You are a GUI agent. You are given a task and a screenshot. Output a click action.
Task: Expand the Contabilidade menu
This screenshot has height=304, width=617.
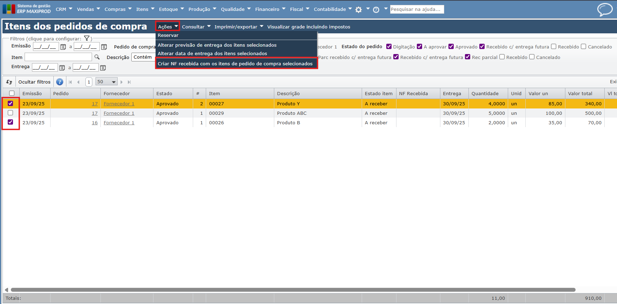(x=333, y=9)
